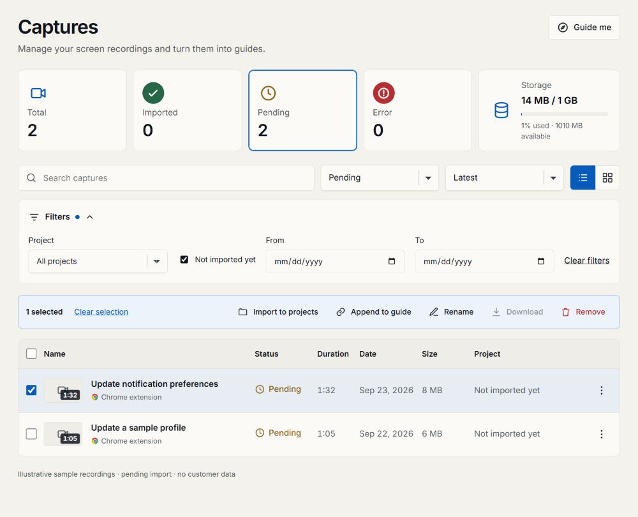This screenshot has width=638, height=517.
Task: Select the Total stats card
Action: [73, 110]
